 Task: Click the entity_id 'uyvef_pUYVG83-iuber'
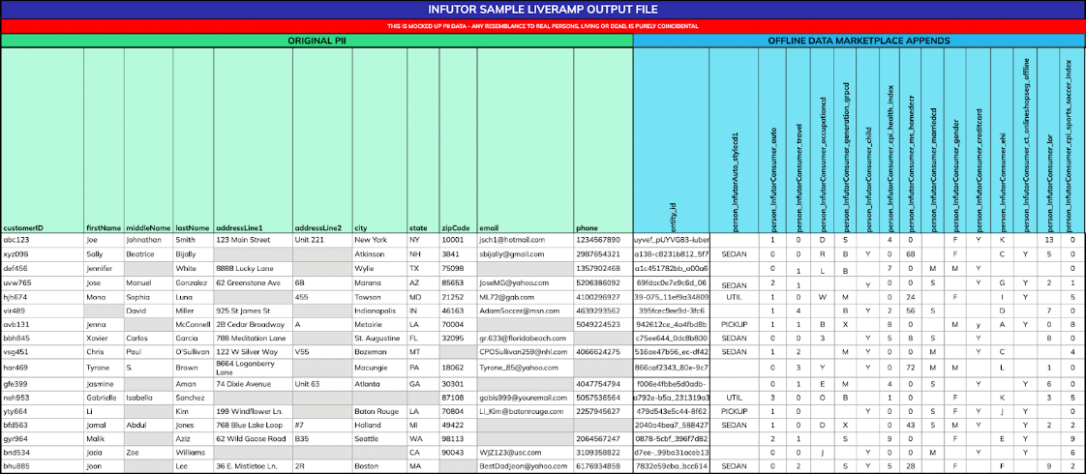[x=671, y=240]
